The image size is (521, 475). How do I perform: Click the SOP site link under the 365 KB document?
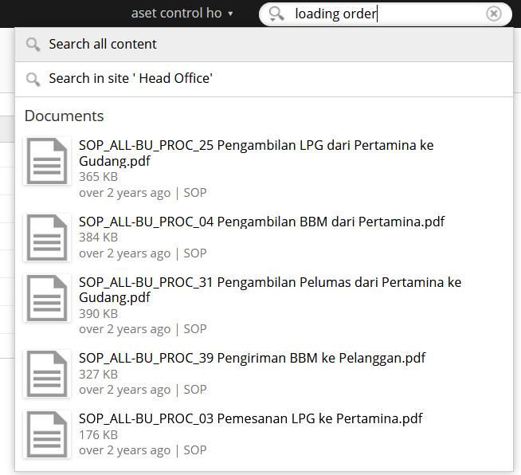[195, 192]
